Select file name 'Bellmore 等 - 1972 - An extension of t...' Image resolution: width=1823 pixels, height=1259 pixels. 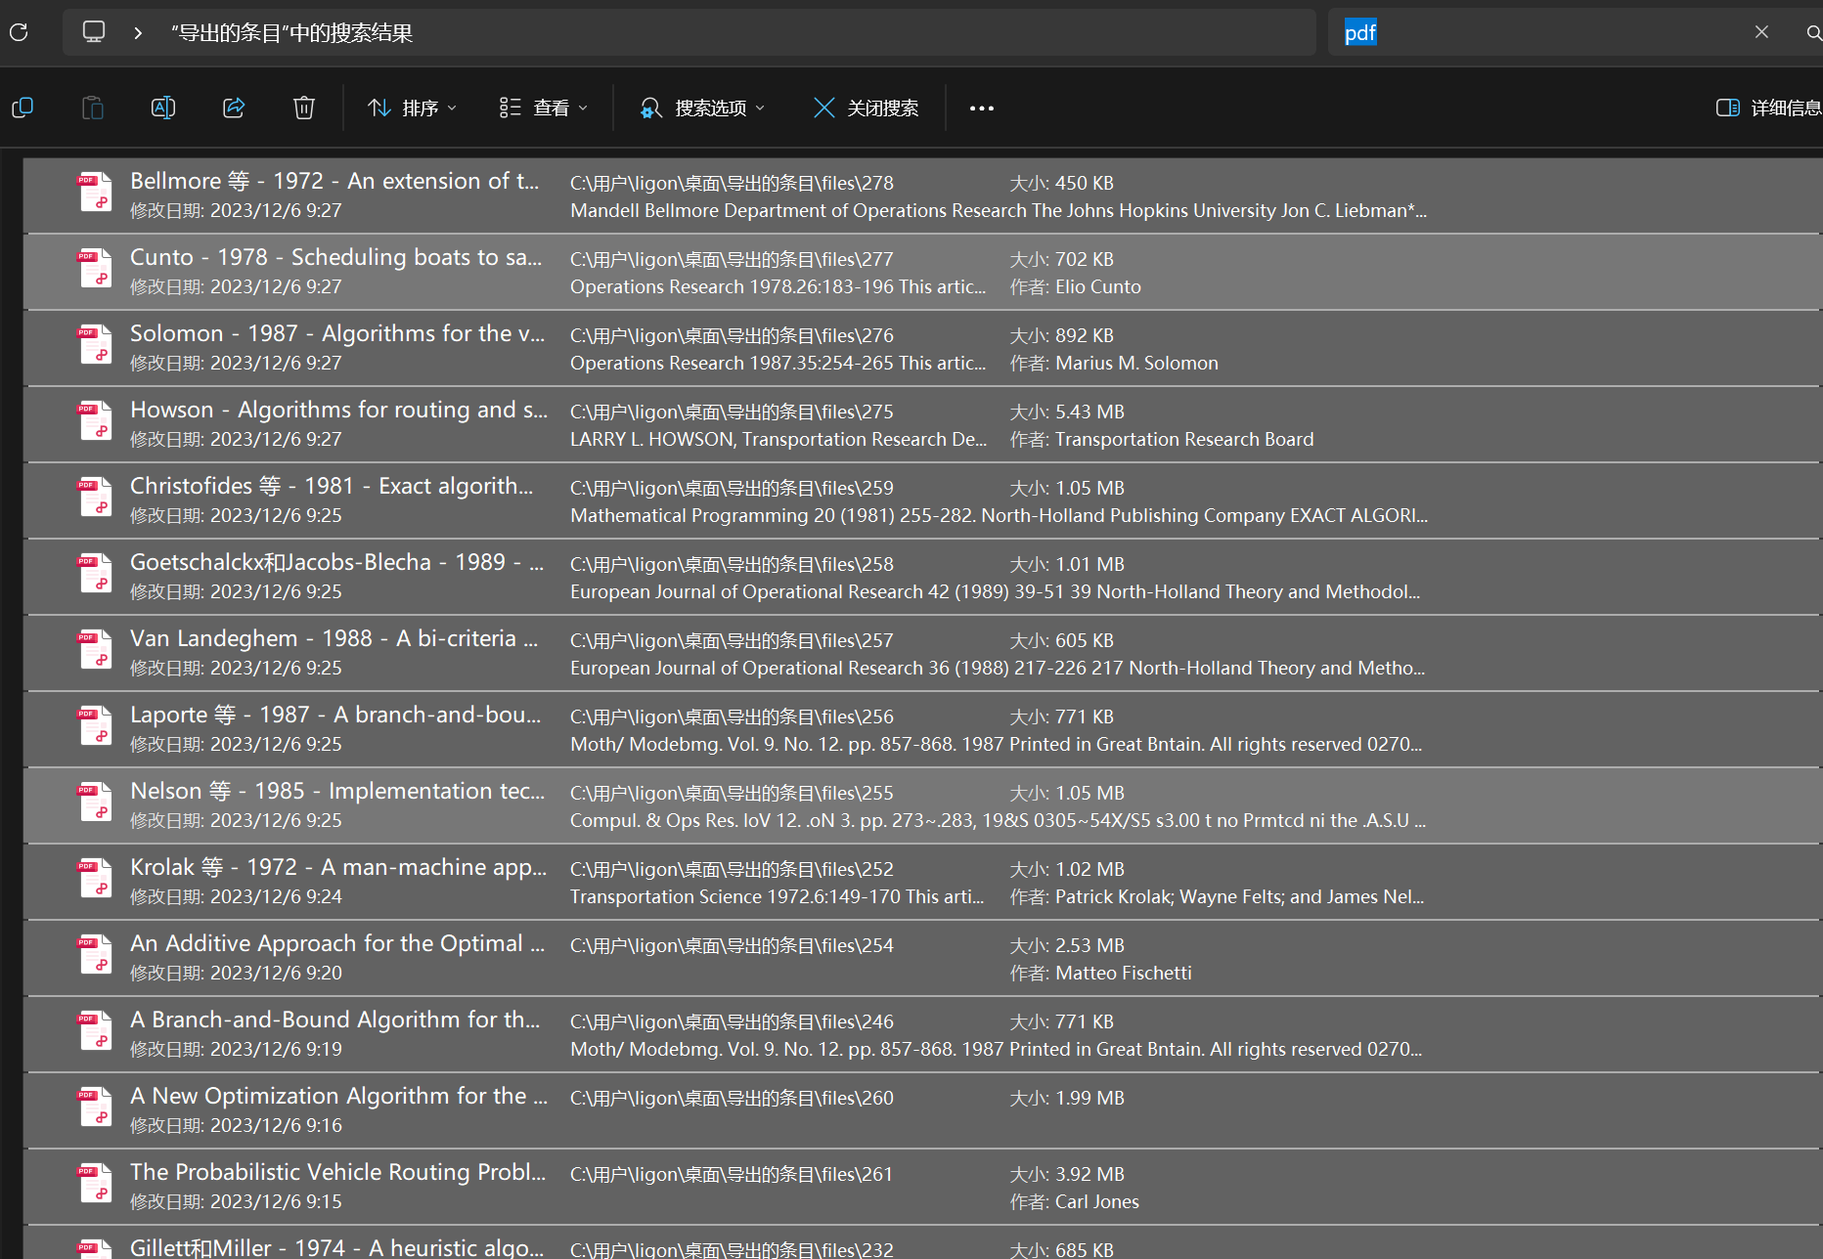(x=334, y=181)
